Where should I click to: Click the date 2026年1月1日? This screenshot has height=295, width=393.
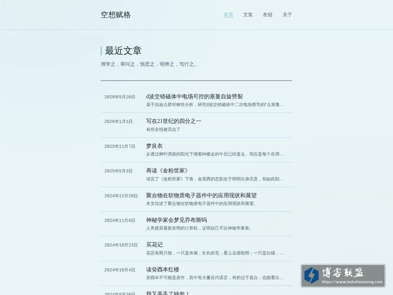(119, 122)
